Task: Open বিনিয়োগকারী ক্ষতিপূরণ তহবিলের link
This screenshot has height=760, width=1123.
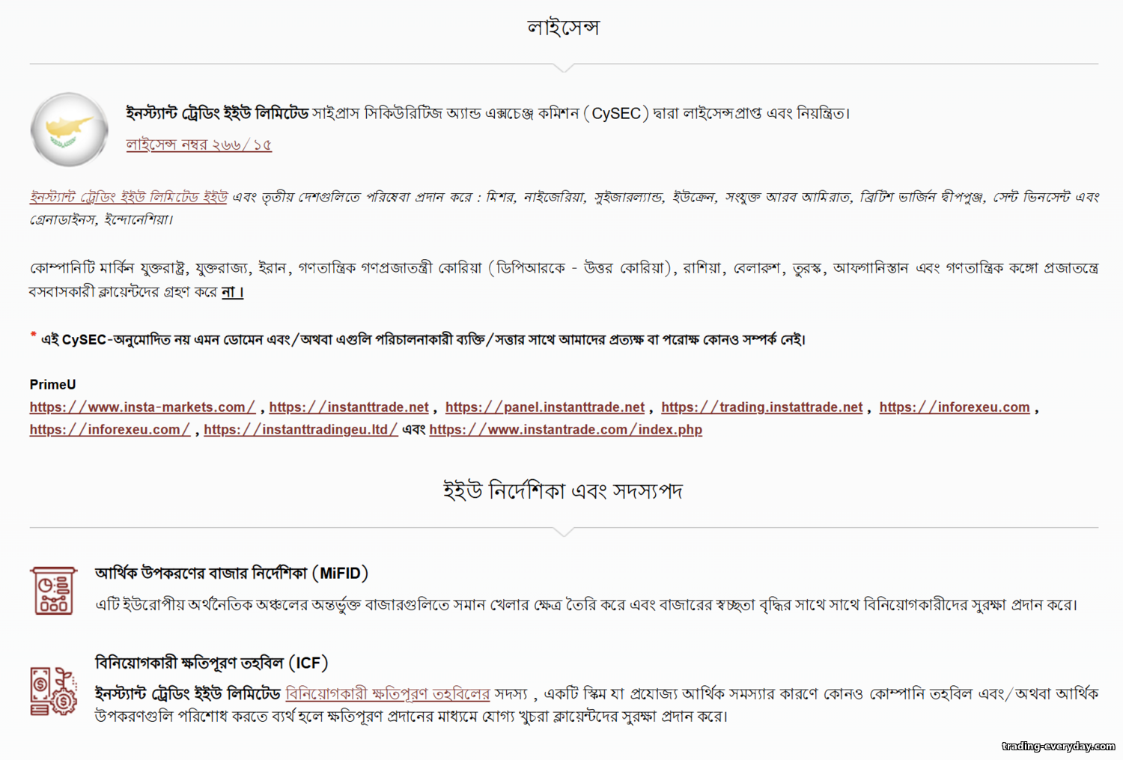Action: (x=388, y=693)
